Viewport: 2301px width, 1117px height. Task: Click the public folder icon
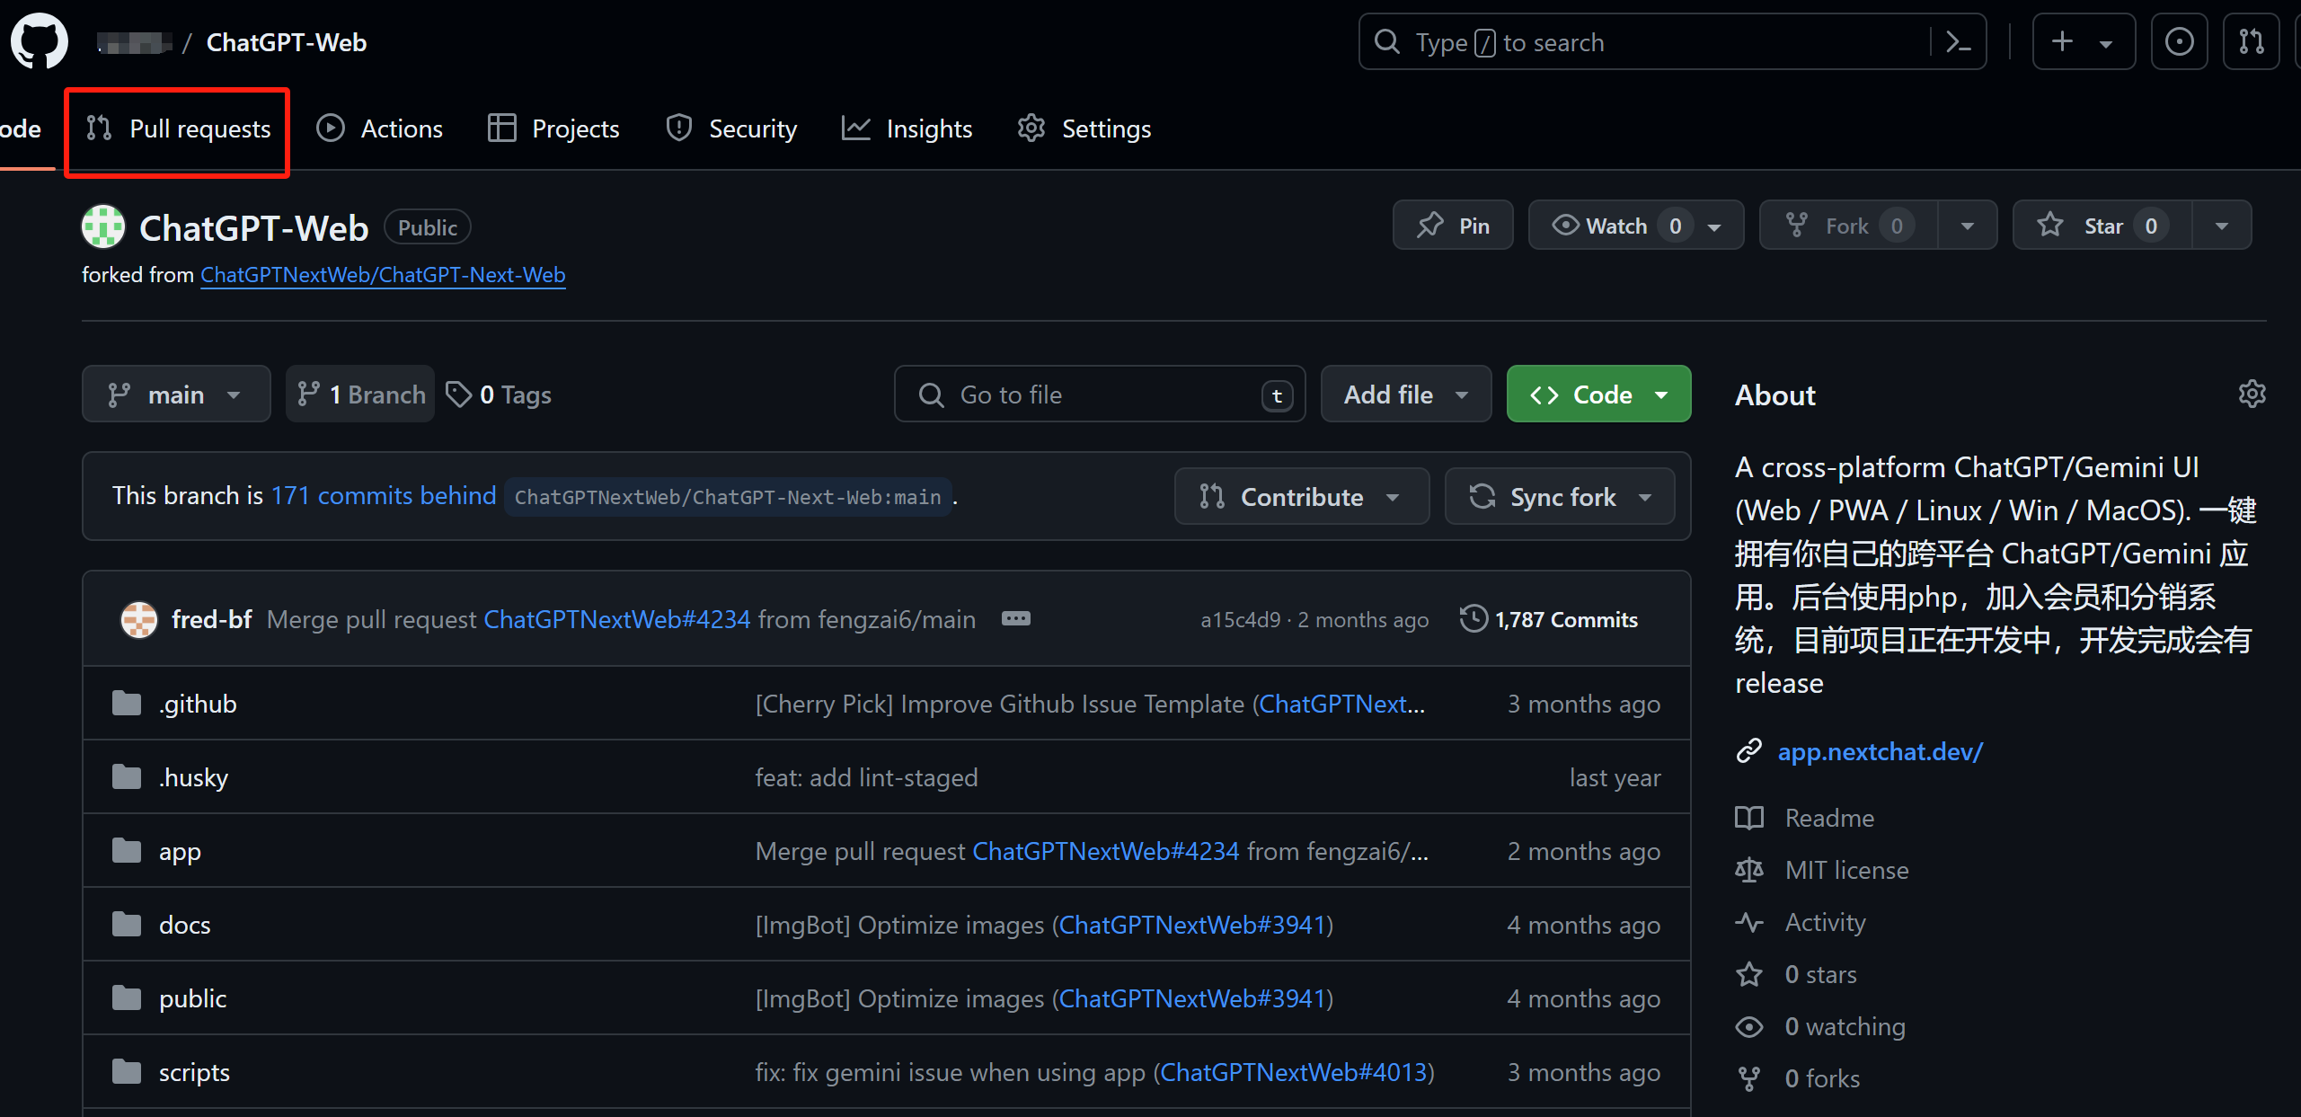(127, 997)
